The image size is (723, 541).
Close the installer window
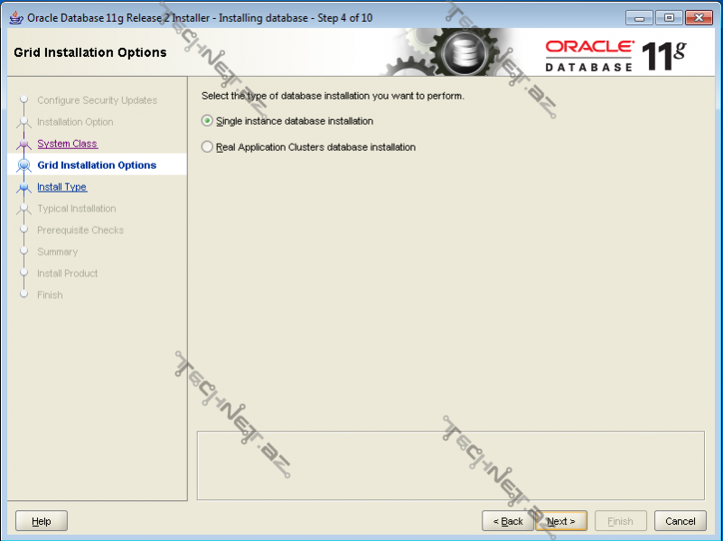tap(699, 18)
